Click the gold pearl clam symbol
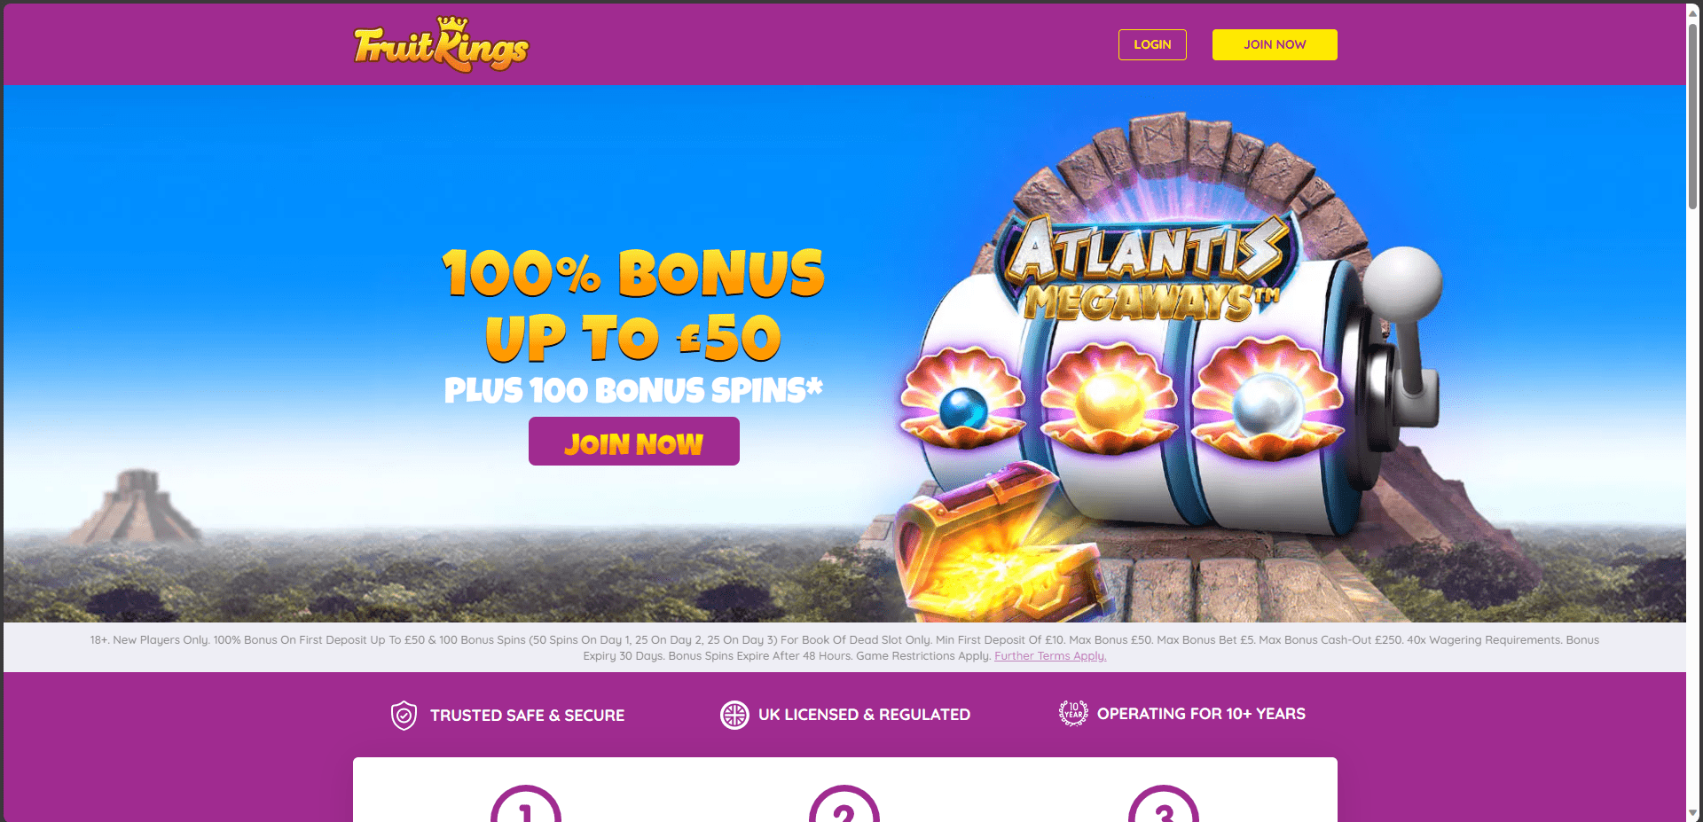The height and width of the screenshot is (822, 1703). [1109, 399]
